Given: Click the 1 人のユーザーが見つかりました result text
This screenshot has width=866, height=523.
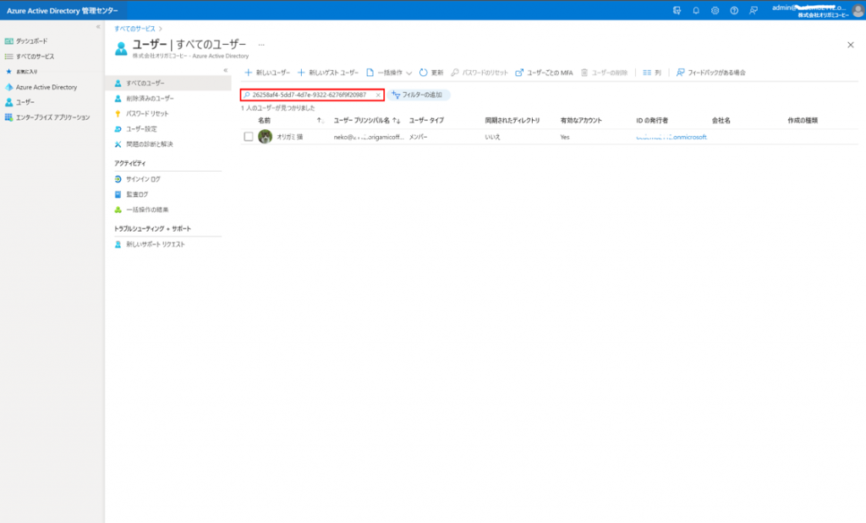Looking at the screenshot, I should coord(277,108).
